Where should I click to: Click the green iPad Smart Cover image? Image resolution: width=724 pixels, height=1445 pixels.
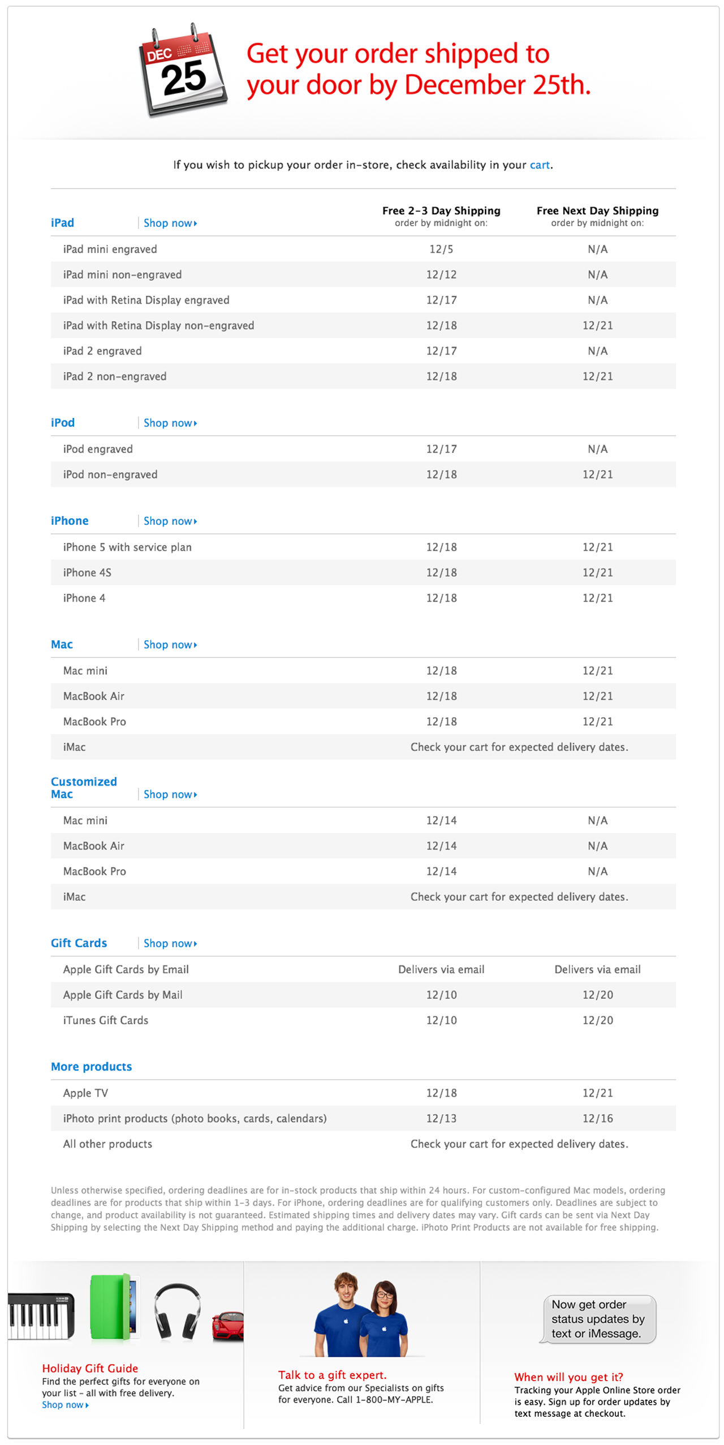point(113,1306)
